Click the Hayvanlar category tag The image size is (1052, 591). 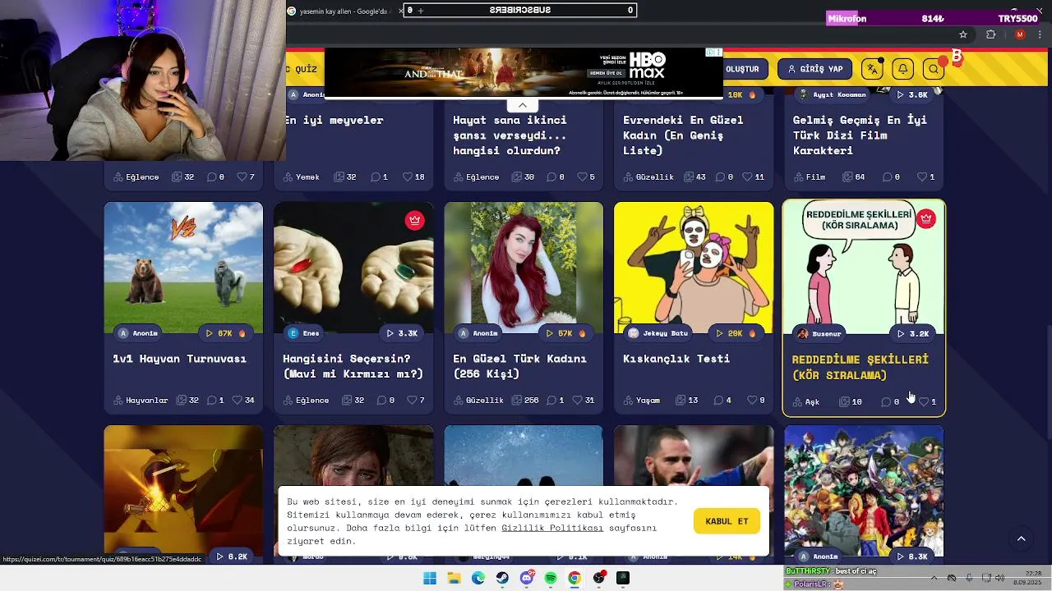click(141, 400)
